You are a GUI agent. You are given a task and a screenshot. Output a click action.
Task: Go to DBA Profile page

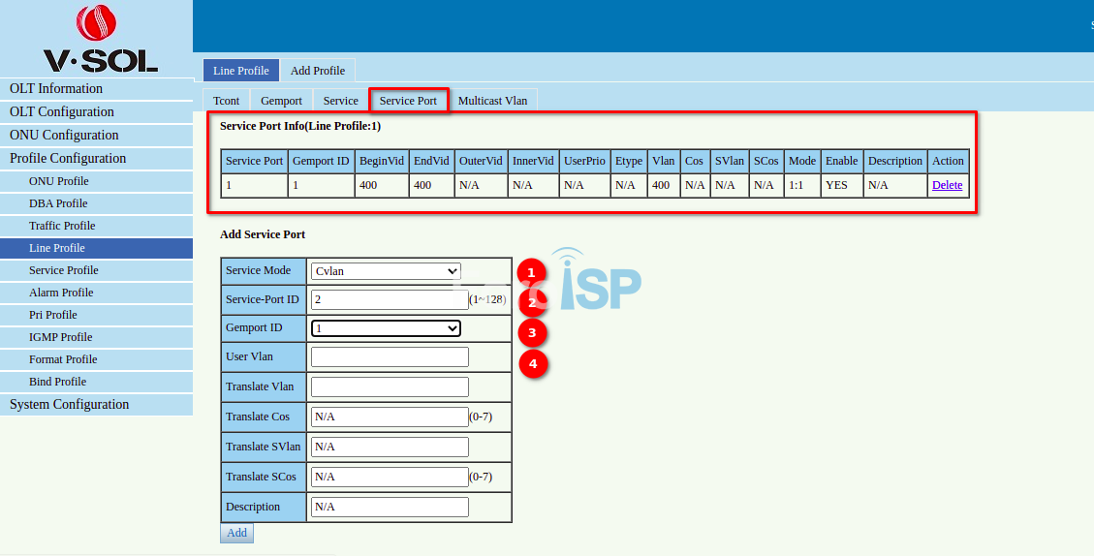pos(58,203)
